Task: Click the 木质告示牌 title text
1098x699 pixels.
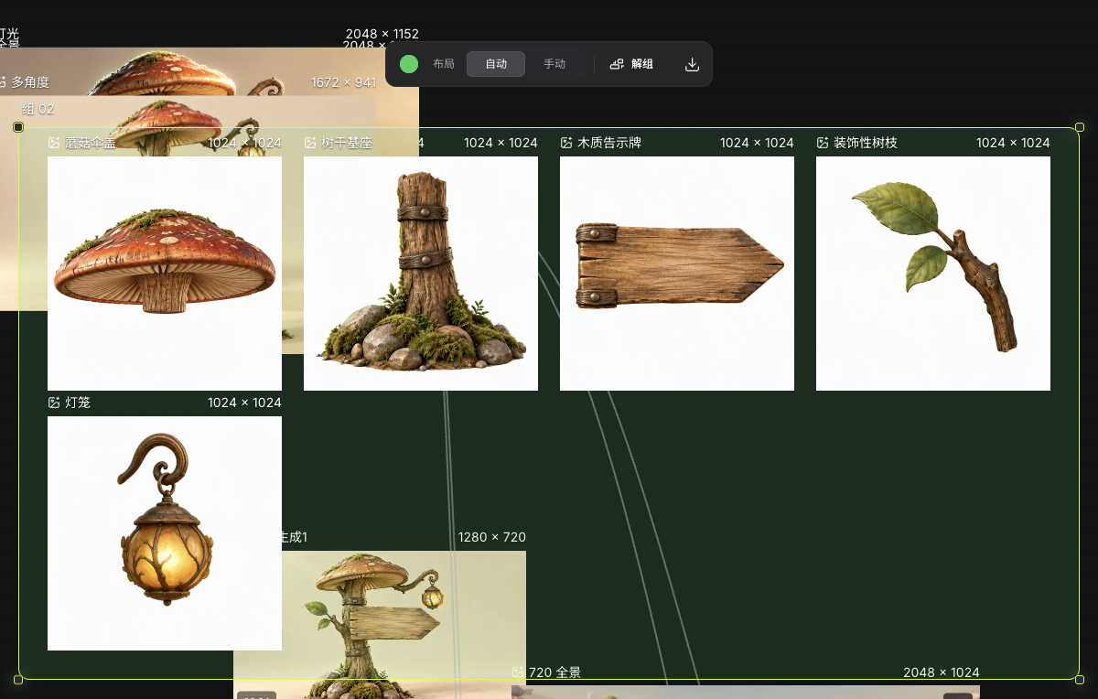Action: click(609, 143)
